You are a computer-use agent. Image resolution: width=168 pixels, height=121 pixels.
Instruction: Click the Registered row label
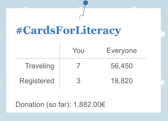point(37,81)
